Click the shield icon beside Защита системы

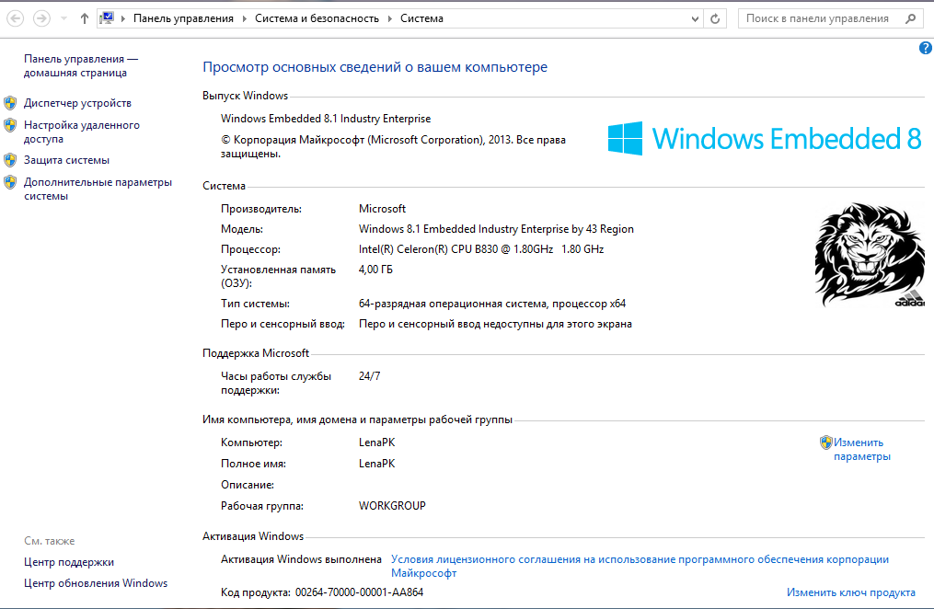10,160
